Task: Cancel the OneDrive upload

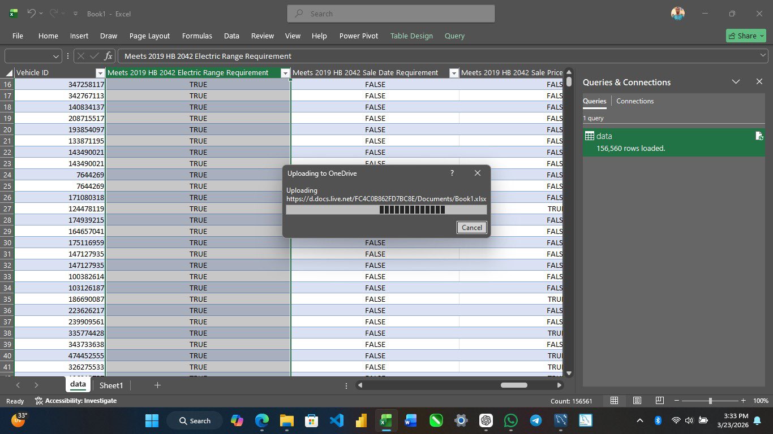Action: pyautogui.click(x=471, y=227)
